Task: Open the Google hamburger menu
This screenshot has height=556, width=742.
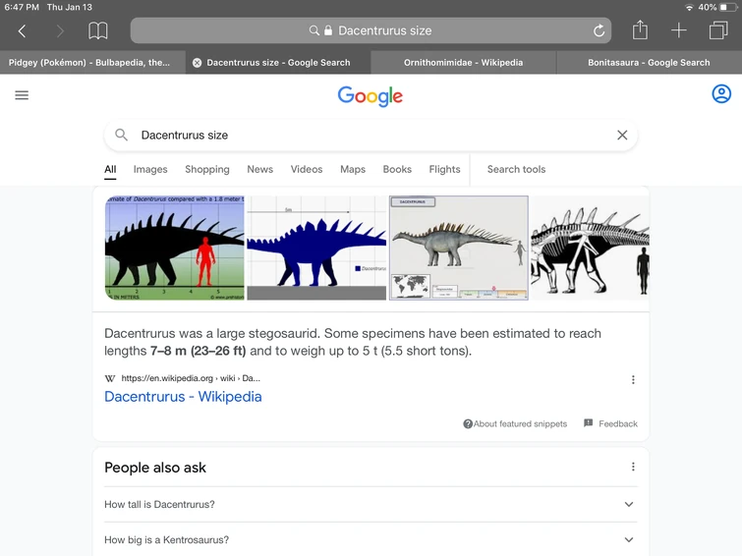Action: pos(22,95)
